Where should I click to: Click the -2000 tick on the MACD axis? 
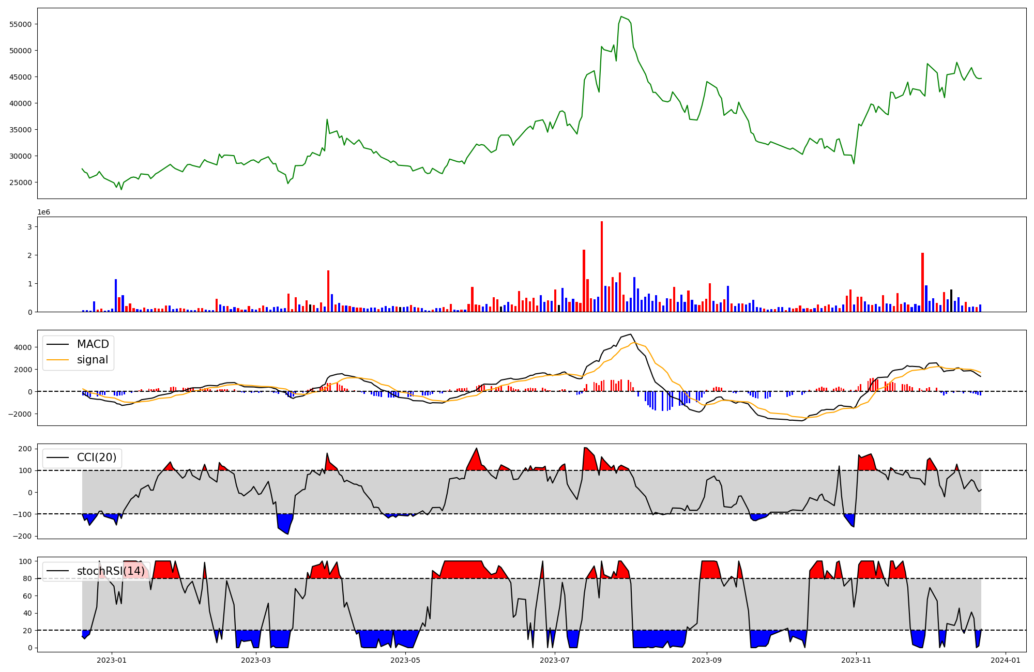point(21,414)
